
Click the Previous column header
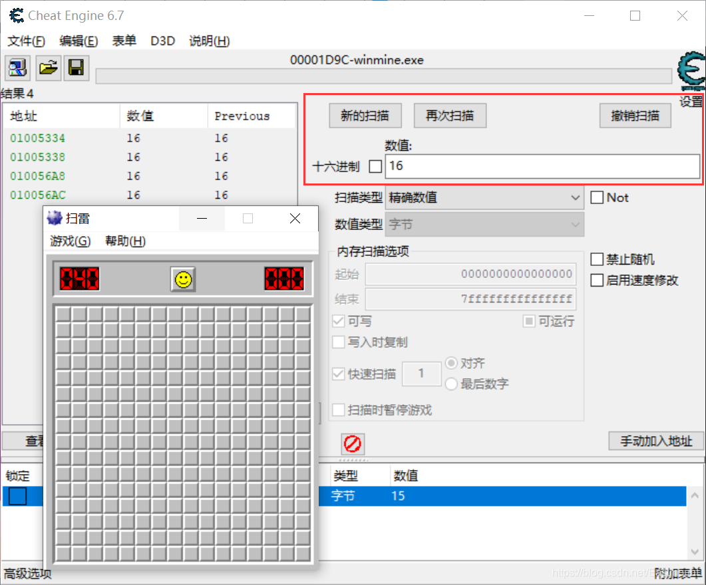251,116
